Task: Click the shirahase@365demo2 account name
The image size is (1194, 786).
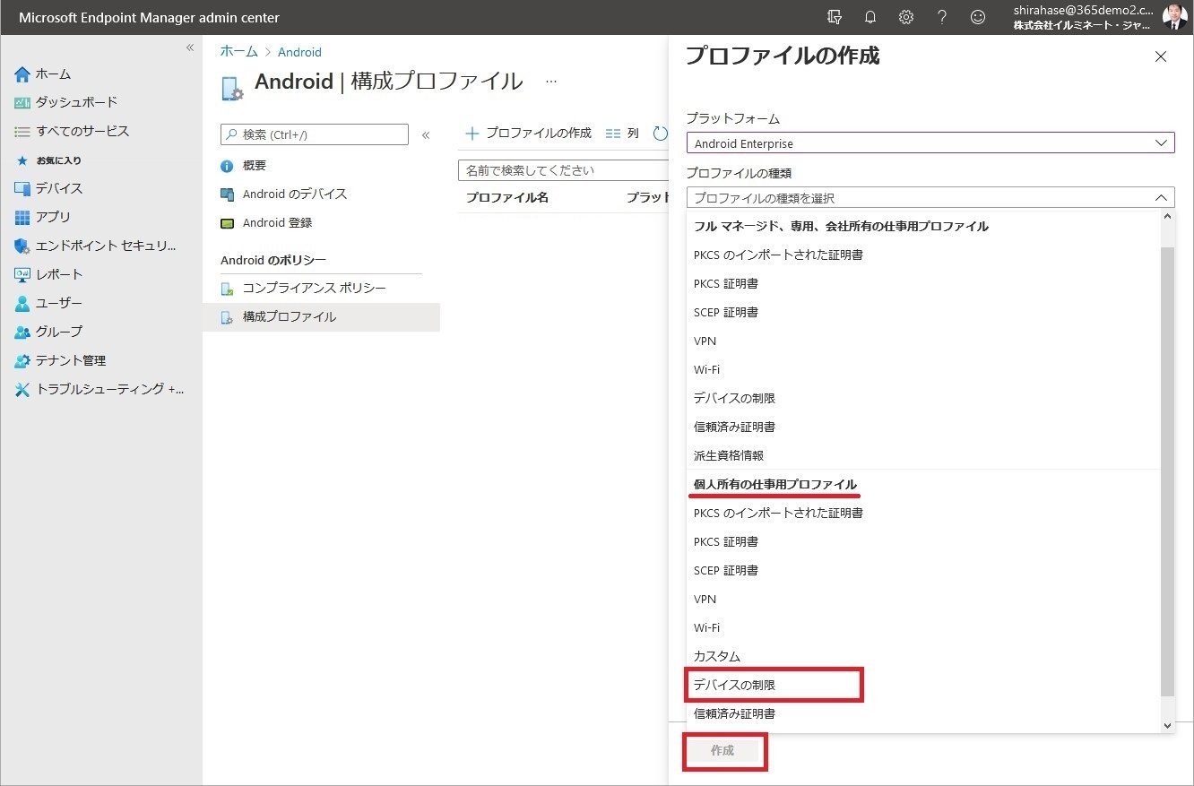Action: tap(1084, 10)
